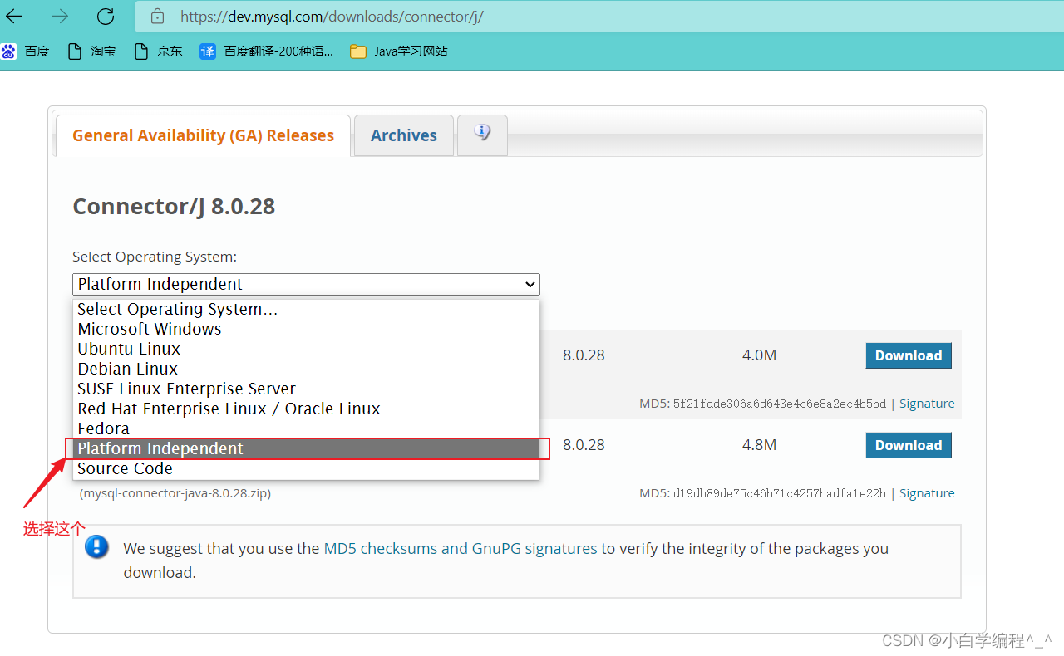Viewport: 1064px width, 656px height.
Task: Choose Fedora from the list
Action: click(306, 428)
